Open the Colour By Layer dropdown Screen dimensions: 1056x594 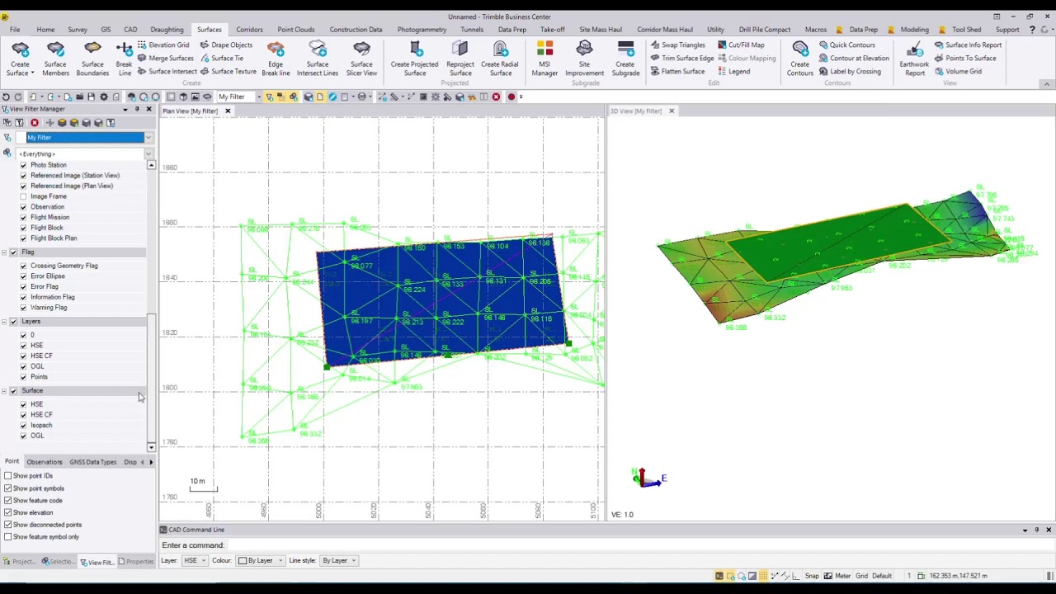pyautogui.click(x=261, y=561)
